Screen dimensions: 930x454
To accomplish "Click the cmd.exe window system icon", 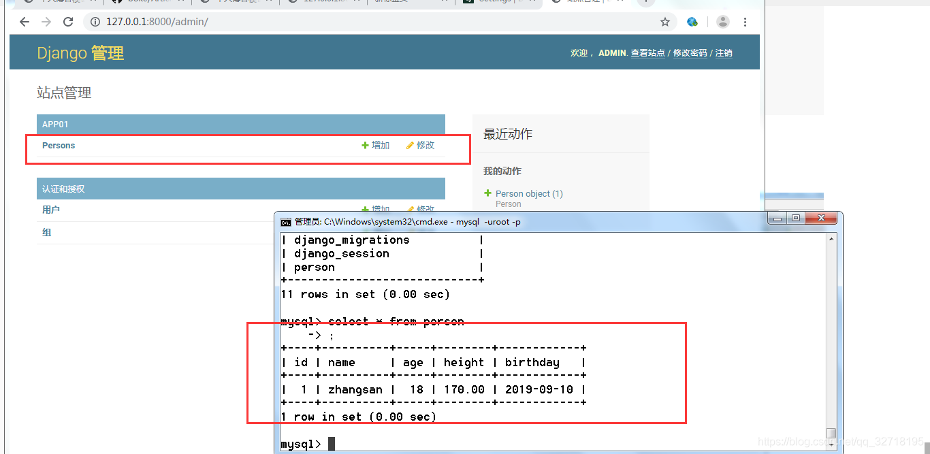I will coord(286,222).
